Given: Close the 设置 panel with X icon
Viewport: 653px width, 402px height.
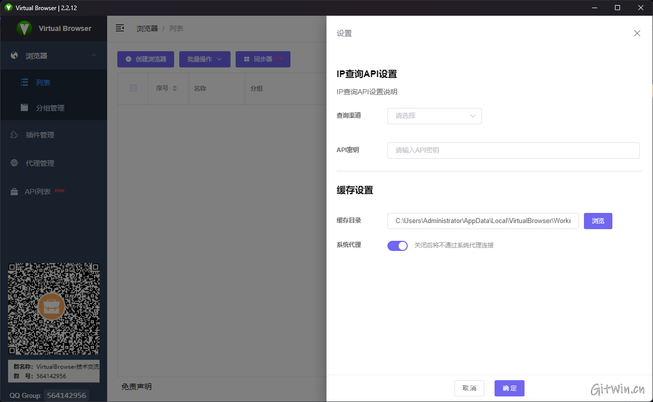Looking at the screenshot, I should click(x=637, y=33).
